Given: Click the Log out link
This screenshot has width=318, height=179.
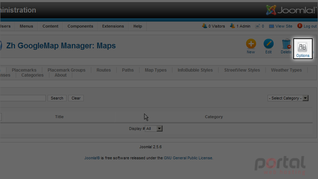Looking at the screenshot, I should coord(310,26).
